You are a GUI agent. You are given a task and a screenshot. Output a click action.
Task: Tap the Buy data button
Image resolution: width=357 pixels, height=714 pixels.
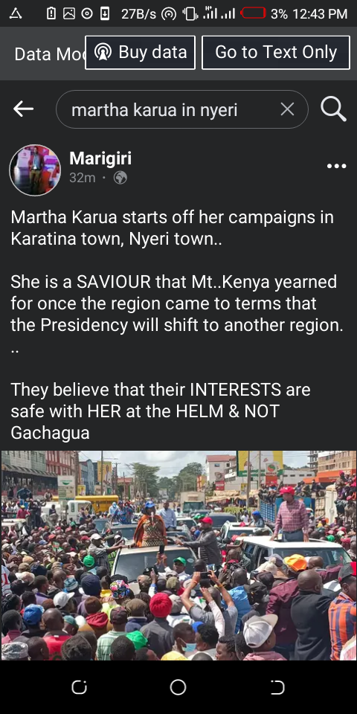[x=141, y=53]
